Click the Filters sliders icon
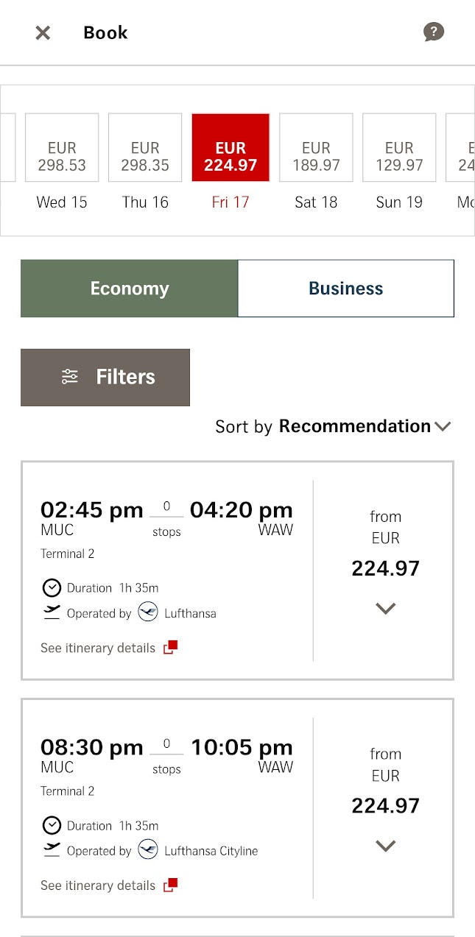Viewport: 475px width, 937px height. click(x=70, y=377)
